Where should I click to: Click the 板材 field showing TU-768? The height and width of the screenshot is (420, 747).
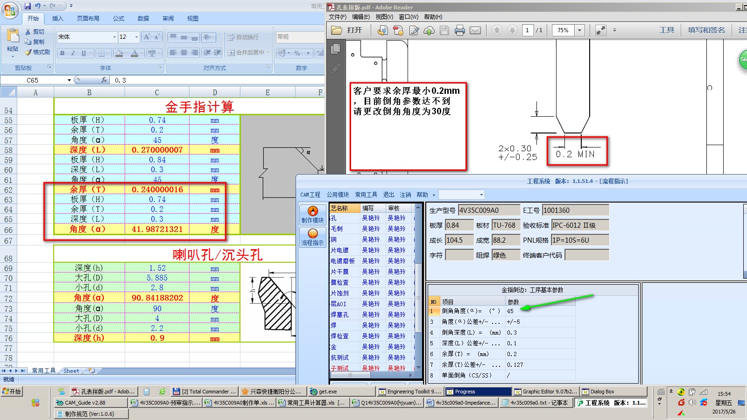[x=506, y=225]
